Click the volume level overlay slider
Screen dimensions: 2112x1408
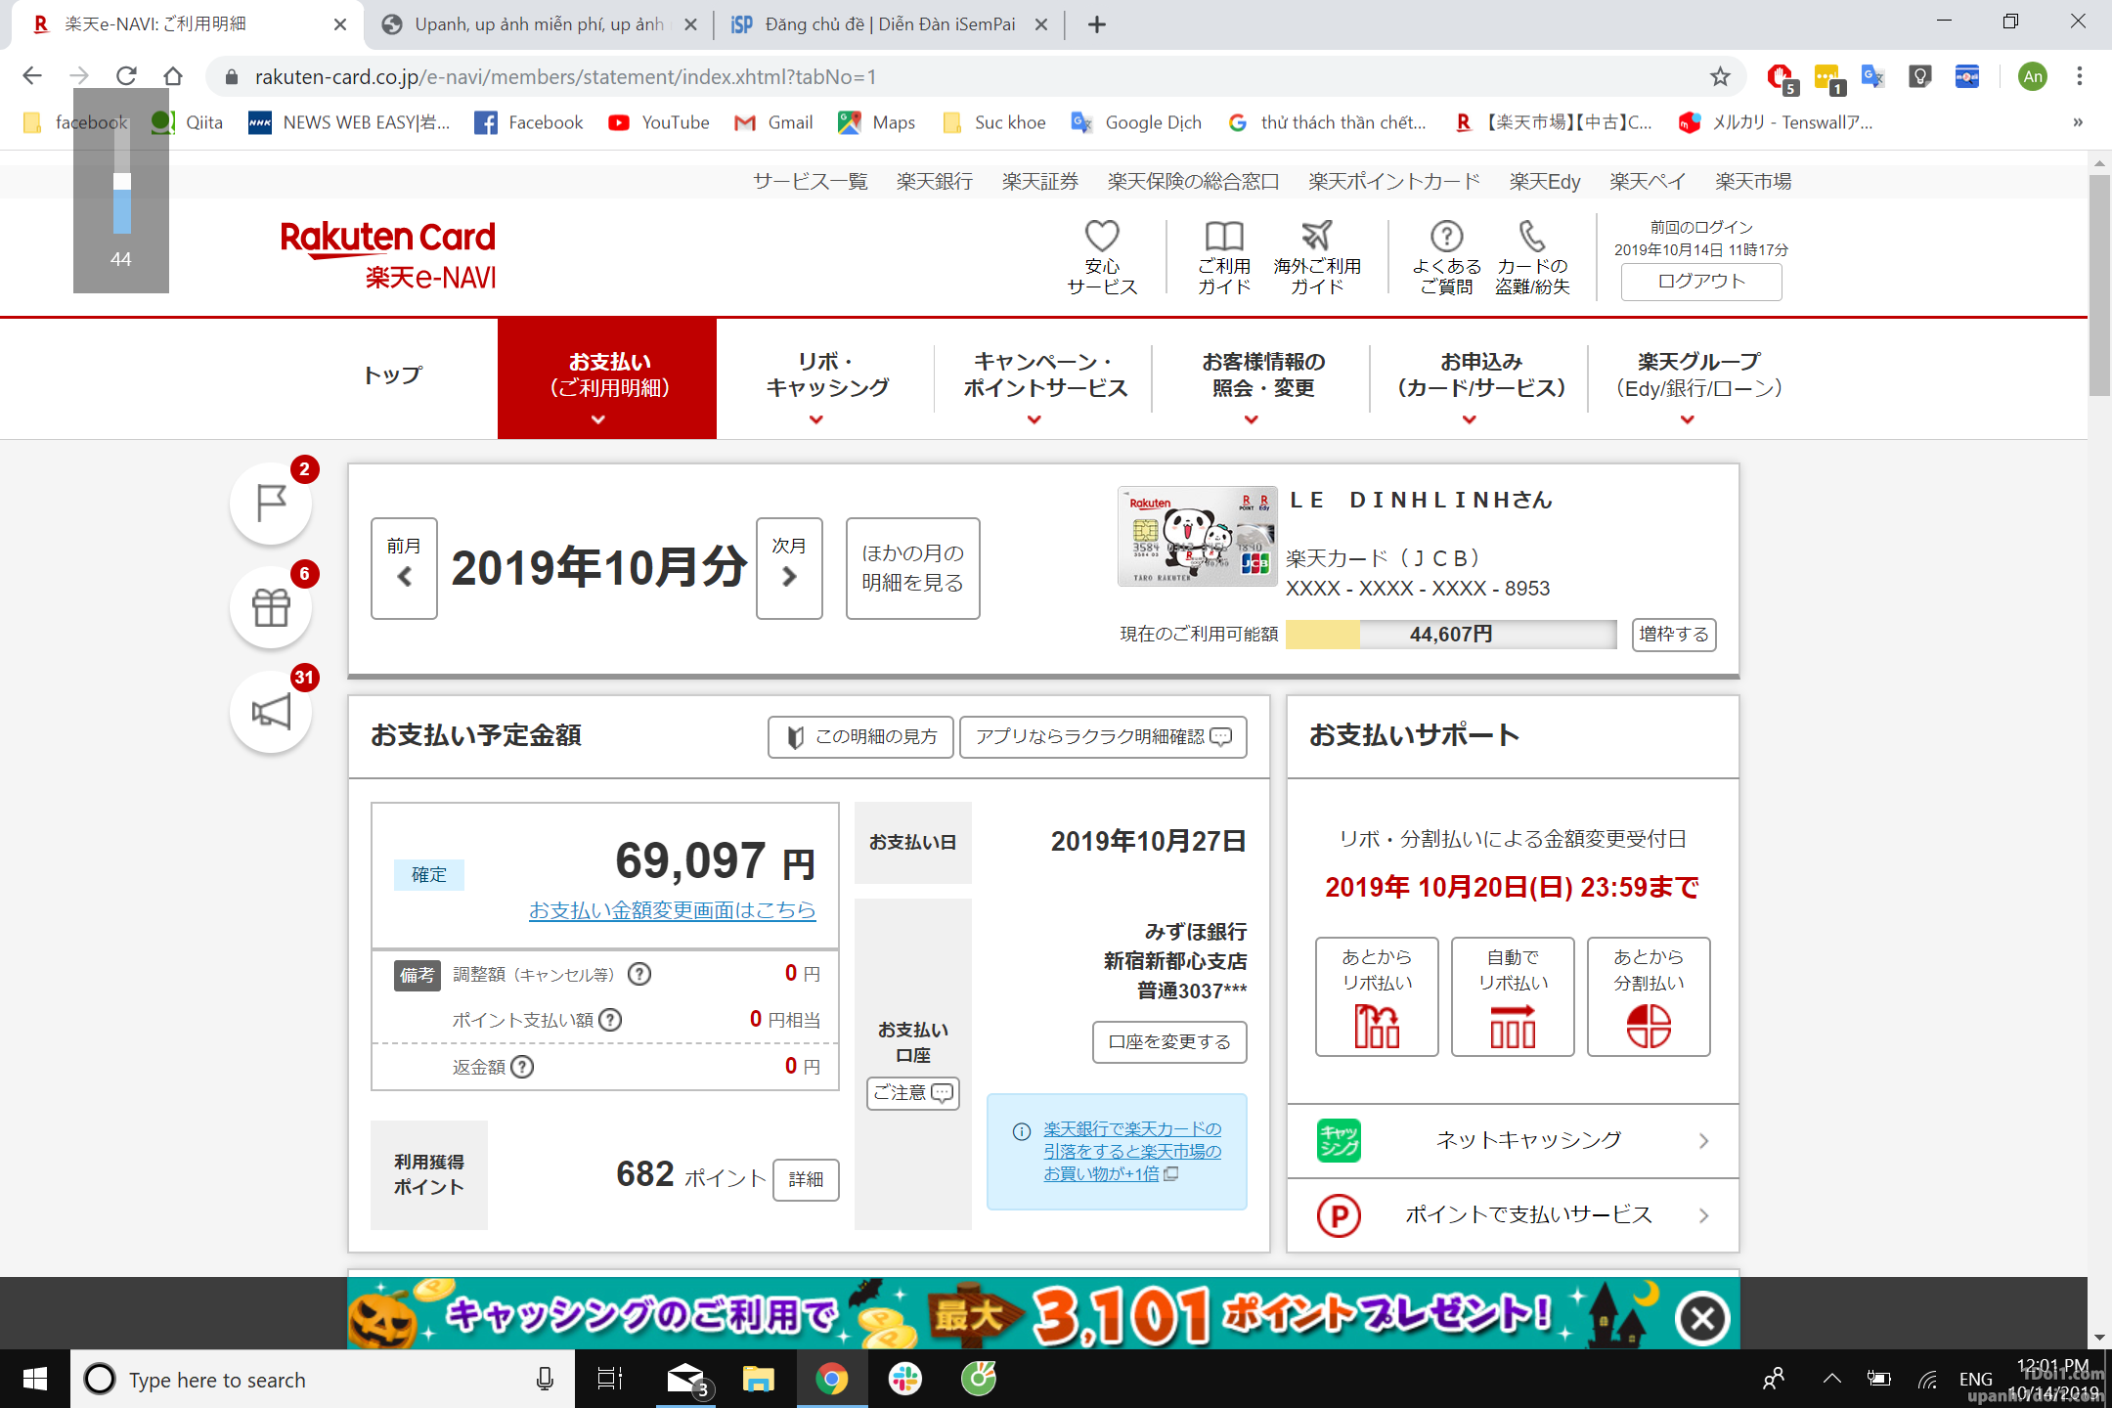[122, 181]
